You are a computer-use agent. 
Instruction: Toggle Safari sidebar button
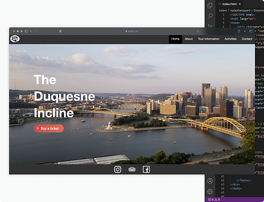point(26,31)
